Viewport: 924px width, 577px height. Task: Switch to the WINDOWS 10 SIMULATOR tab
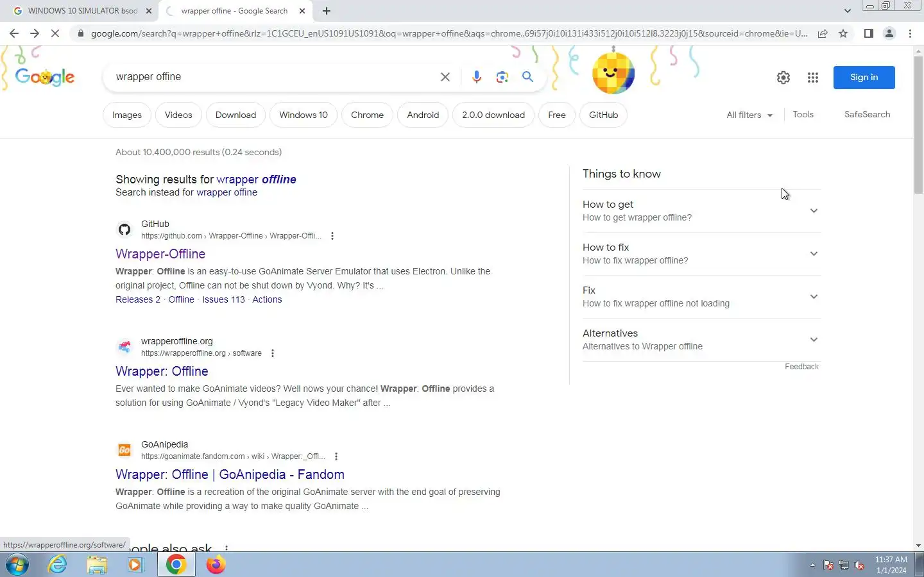(82, 11)
